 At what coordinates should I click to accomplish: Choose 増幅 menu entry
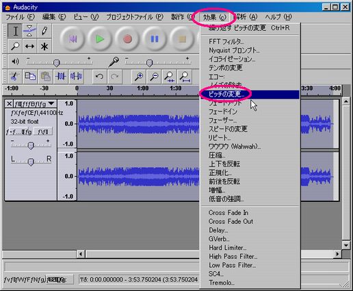250,190
